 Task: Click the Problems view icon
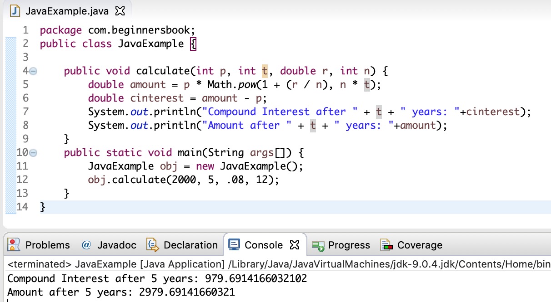15,245
